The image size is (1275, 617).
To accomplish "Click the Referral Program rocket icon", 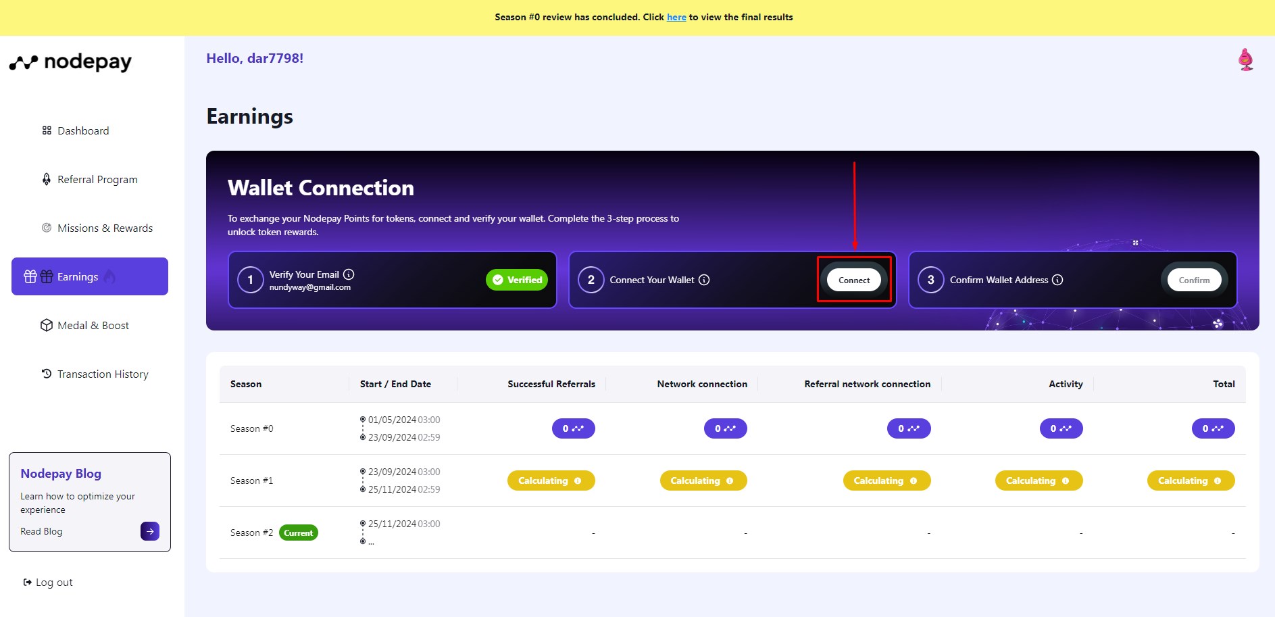I will [47, 179].
